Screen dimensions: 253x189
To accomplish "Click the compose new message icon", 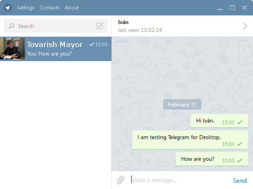I will 100,26.
